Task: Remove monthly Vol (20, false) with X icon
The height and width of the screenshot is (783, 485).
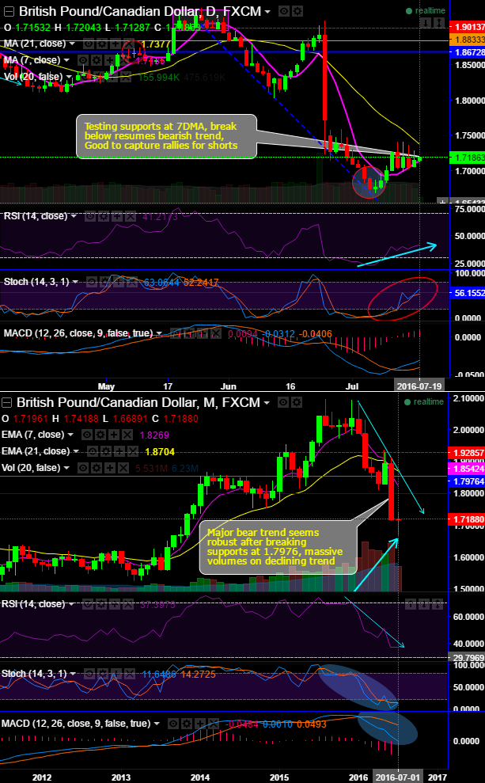Action: (x=123, y=468)
